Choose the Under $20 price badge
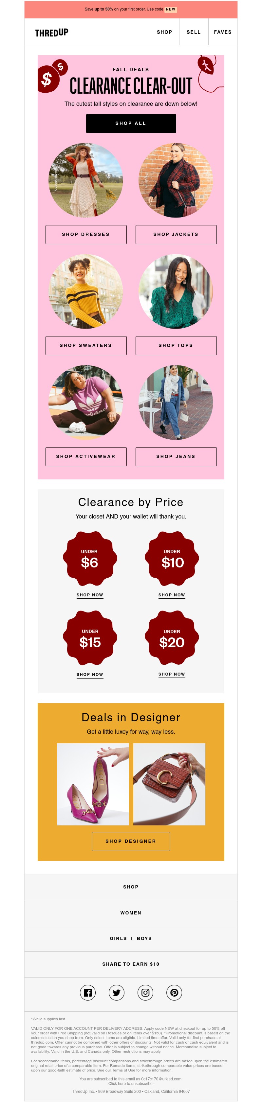262x1107 pixels. click(x=172, y=638)
